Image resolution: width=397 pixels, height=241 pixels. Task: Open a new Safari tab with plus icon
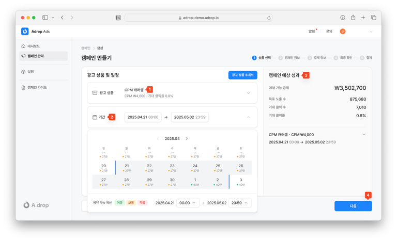tap(363, 18)
